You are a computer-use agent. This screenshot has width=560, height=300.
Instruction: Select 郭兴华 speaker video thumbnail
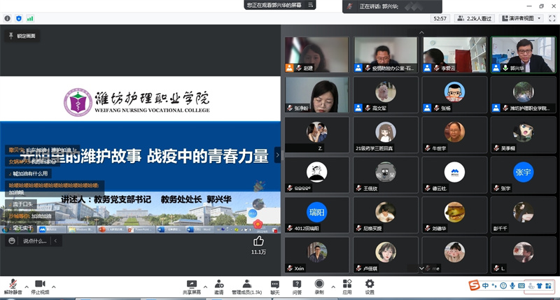pos(524,55)
